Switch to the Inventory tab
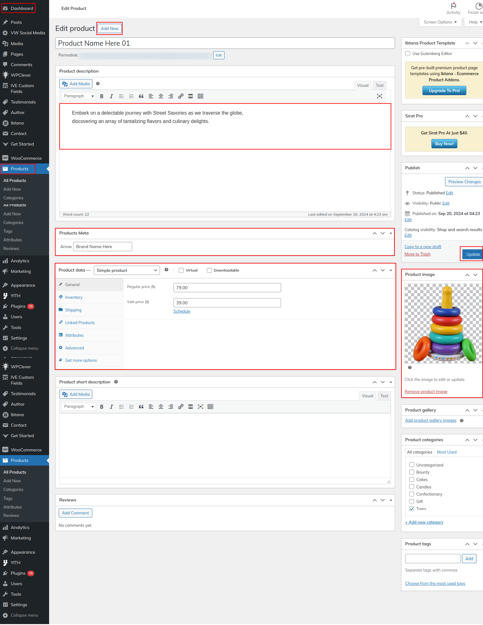 click(x=74, y=297)
